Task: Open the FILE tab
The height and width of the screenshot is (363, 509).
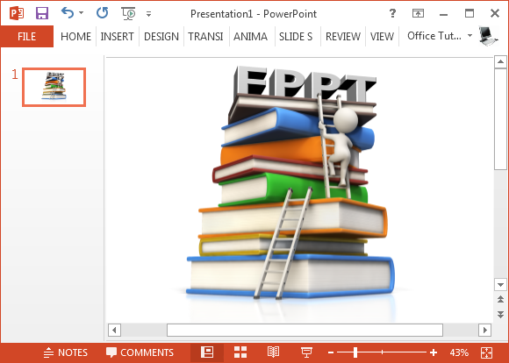Action: tap(26, 36)
